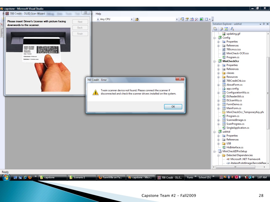Open the Any CPU platform dropdown
This screenshot has height=202, width=270.
click(132, 19)
